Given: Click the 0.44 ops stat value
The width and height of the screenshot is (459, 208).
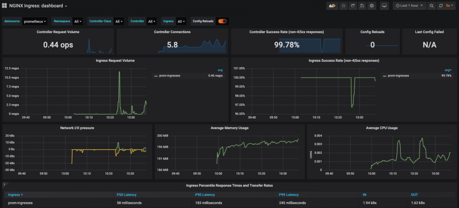Looking at the screenshot, I should [58, 45].
